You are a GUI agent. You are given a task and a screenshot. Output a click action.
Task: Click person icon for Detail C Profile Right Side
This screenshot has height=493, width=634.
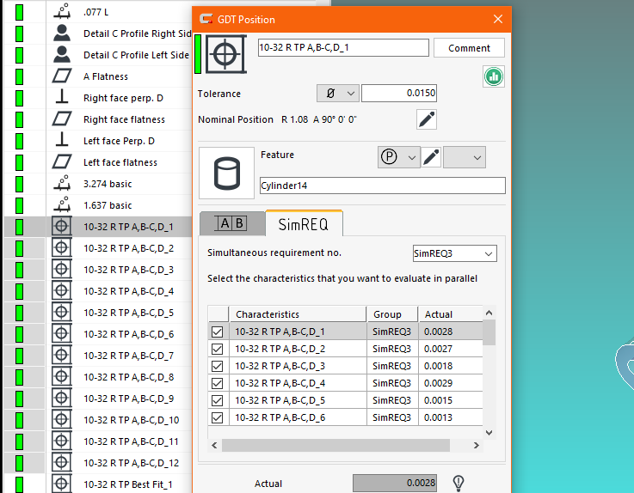(61, 33)
